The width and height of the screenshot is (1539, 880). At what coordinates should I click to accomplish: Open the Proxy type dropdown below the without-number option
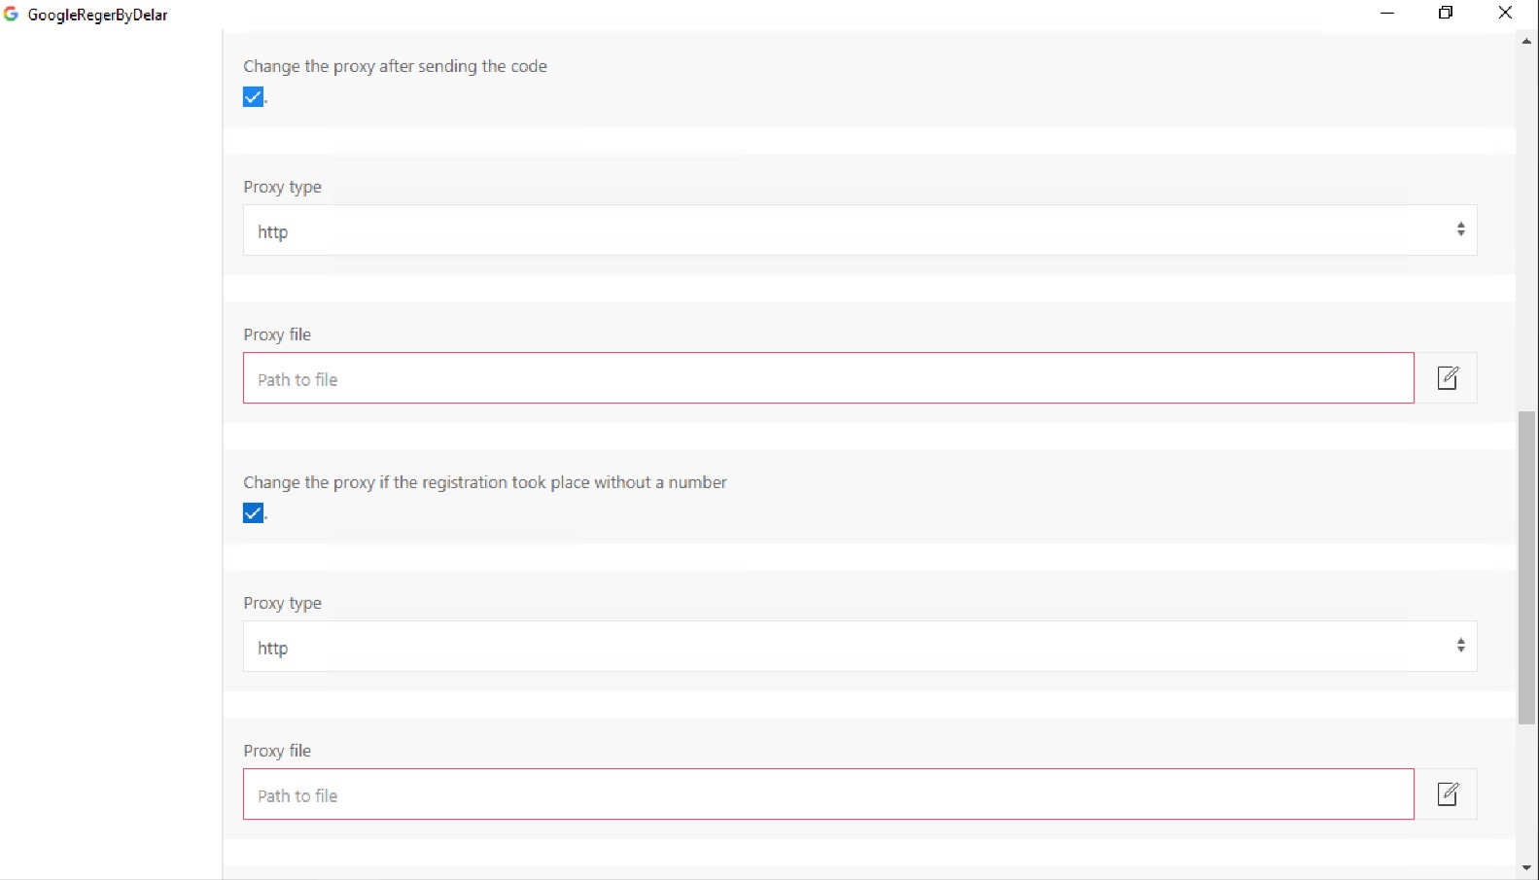point(859,647)
